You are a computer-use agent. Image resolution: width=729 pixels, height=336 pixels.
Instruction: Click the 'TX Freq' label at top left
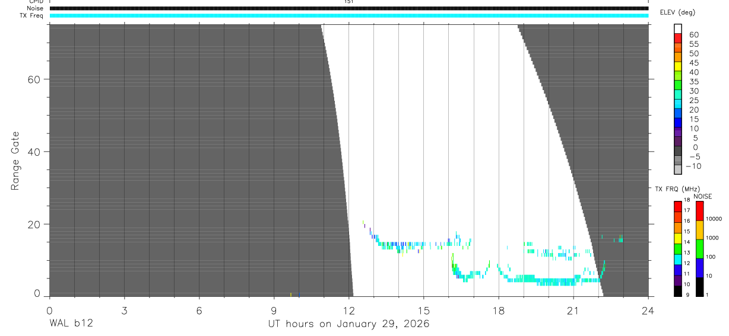coord(32,15)
